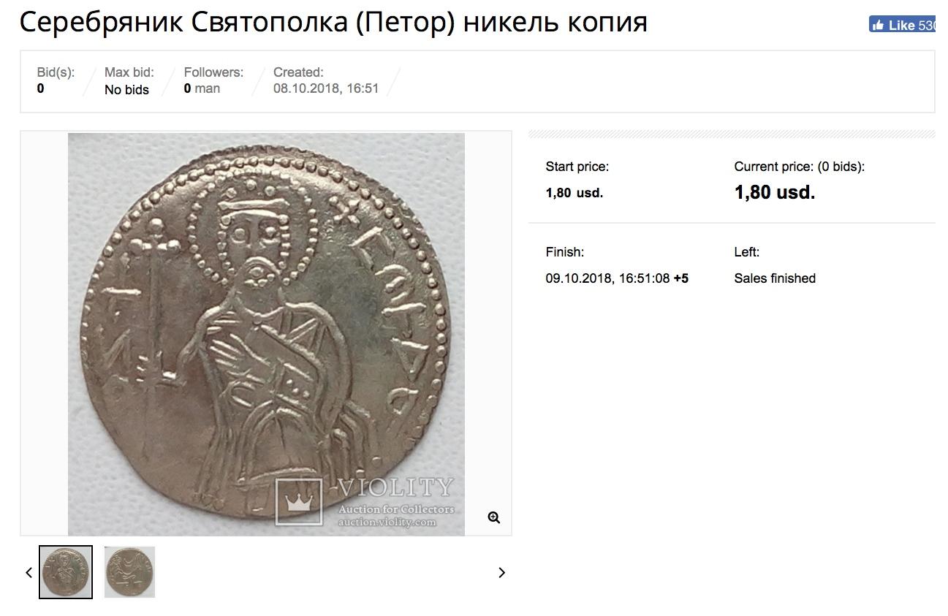Select the second coin reverse thumbnail

[129, 572]
